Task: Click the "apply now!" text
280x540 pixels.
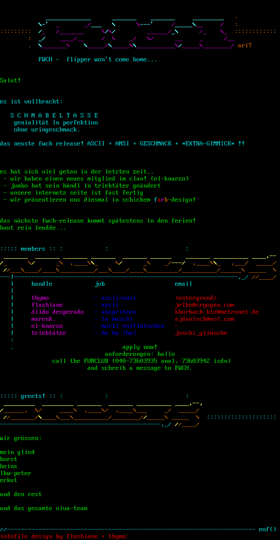Action: (x=140, y=347)
